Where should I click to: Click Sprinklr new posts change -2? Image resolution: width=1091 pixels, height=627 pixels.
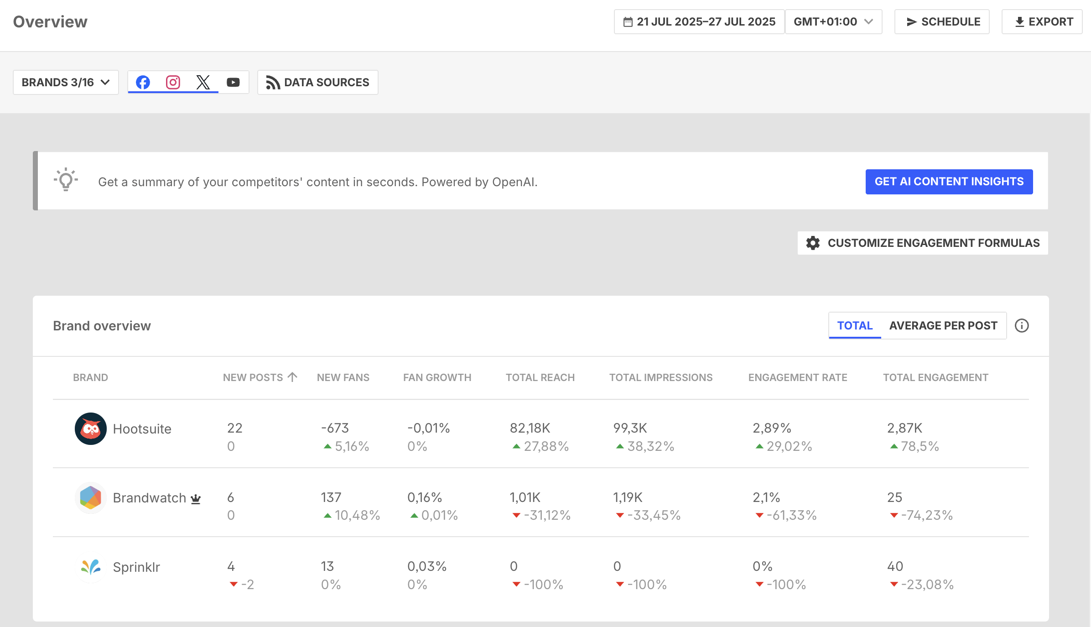point(242,585)
